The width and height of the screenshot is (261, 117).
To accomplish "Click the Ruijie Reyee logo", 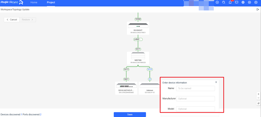I will 12,2.
